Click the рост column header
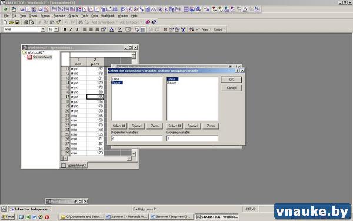This screenshot has height=221, width=353. pyautogui.click(x=95, y=62)
